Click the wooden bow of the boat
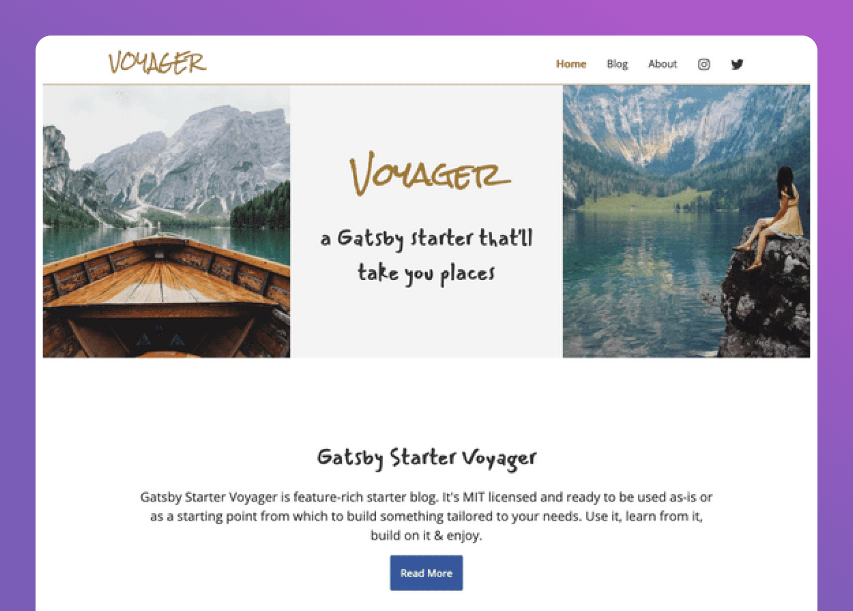This screenshot has width=853, height=611. tap(164, 284)
